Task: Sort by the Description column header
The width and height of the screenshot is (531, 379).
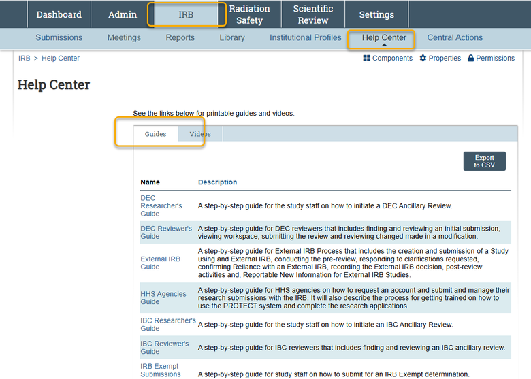Action: [x=217, y=182]
